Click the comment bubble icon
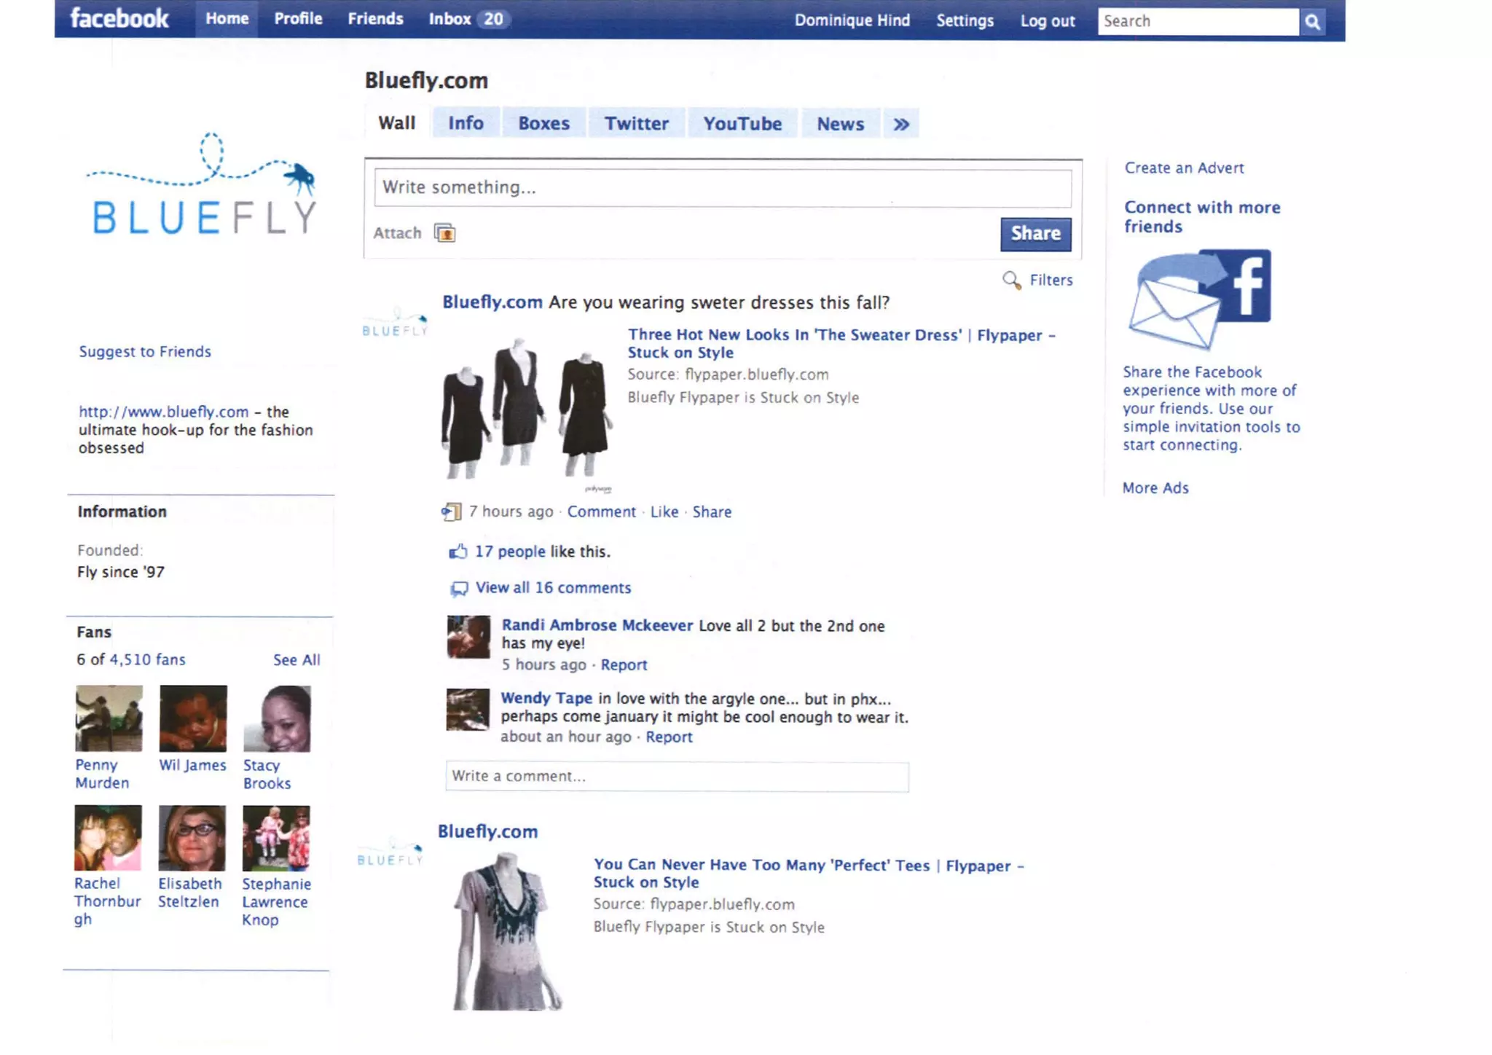Image resolution: width=1492 pixels, height=1055 pixels. point(459,588)
